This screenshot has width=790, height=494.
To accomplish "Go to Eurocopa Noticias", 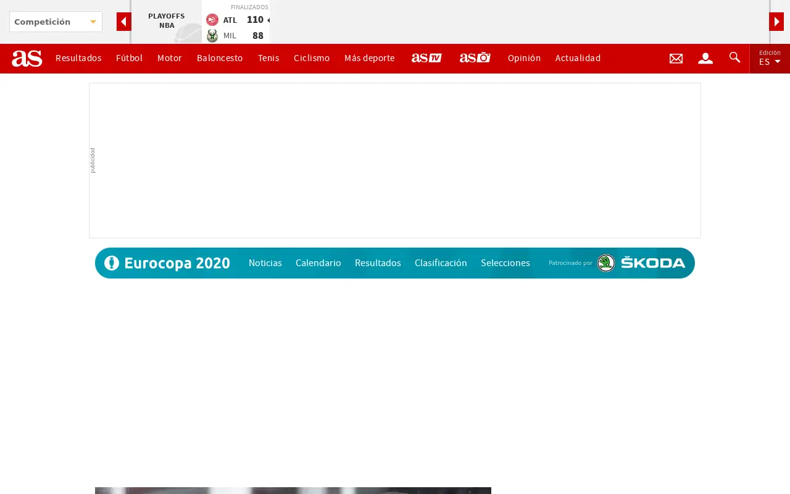I will click(x=265, y=263).
